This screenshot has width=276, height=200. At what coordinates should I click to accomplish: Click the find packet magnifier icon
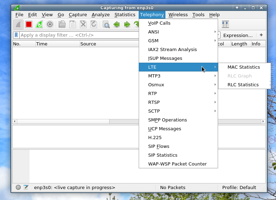point(106,24)
